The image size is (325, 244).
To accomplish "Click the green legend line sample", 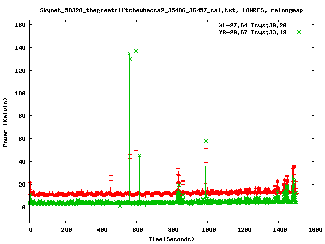I will pyautogui.click(x=299, y=32).
